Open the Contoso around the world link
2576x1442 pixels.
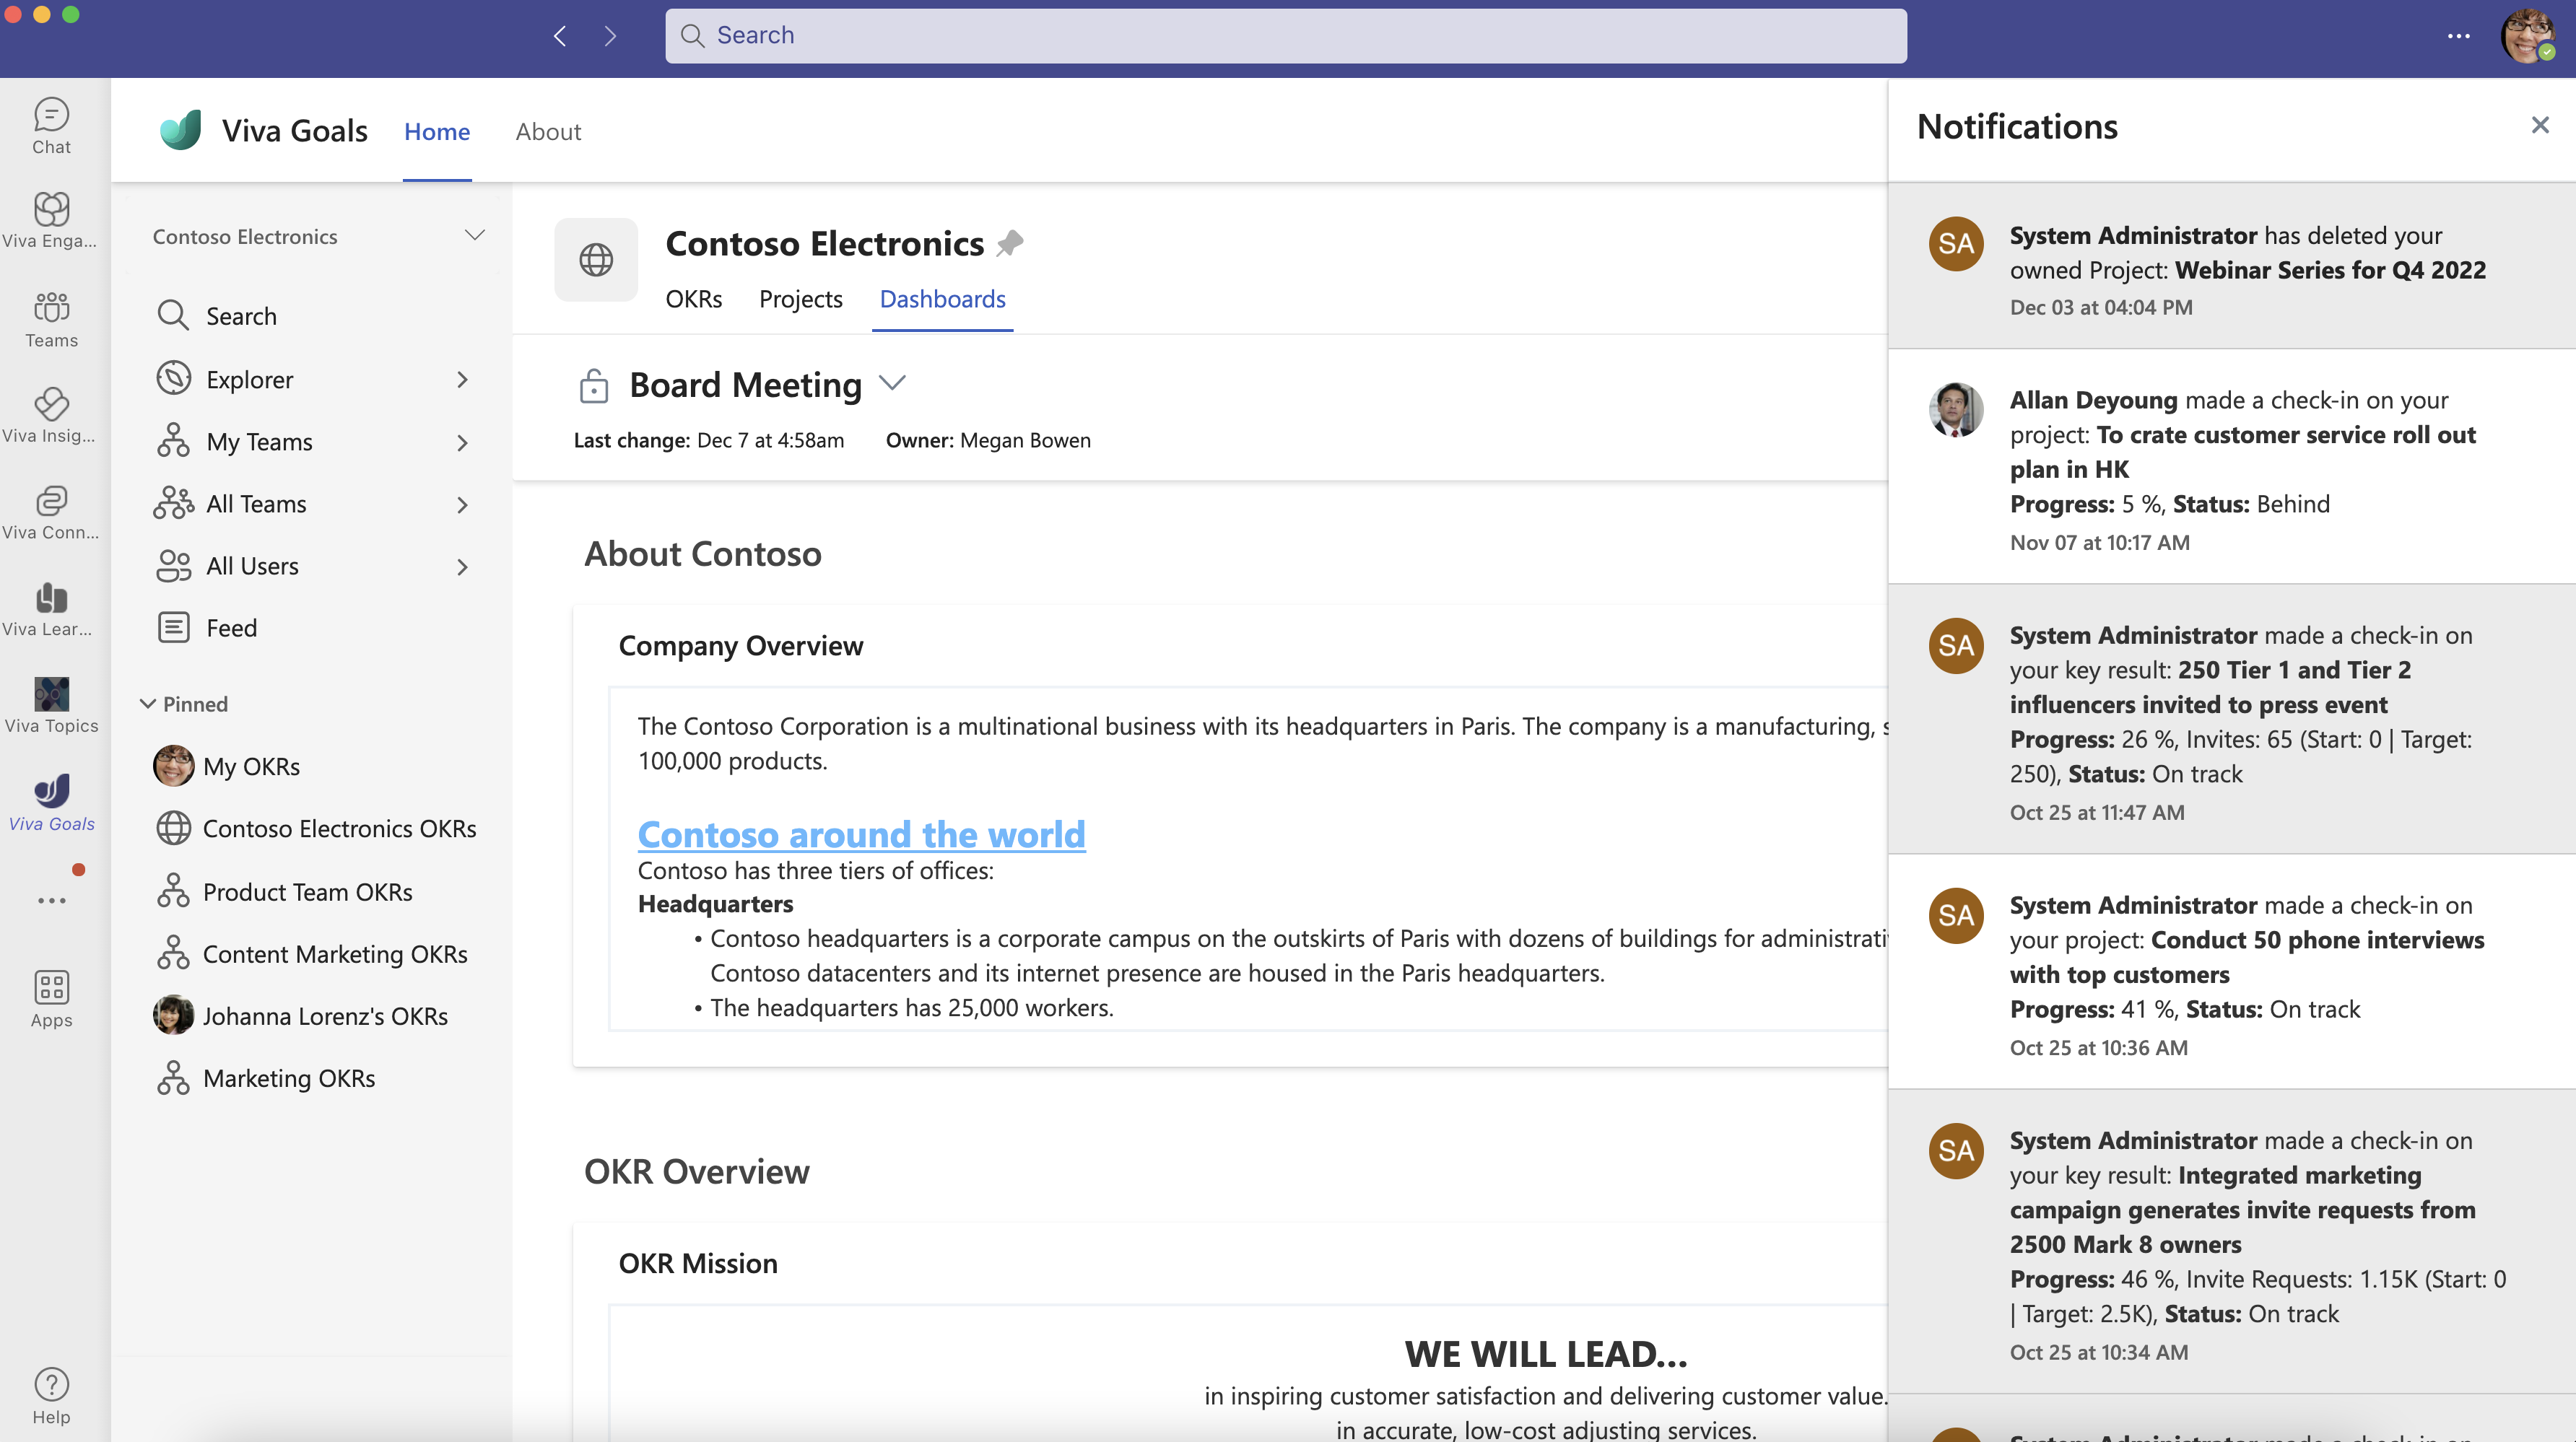tap(860, 830)
